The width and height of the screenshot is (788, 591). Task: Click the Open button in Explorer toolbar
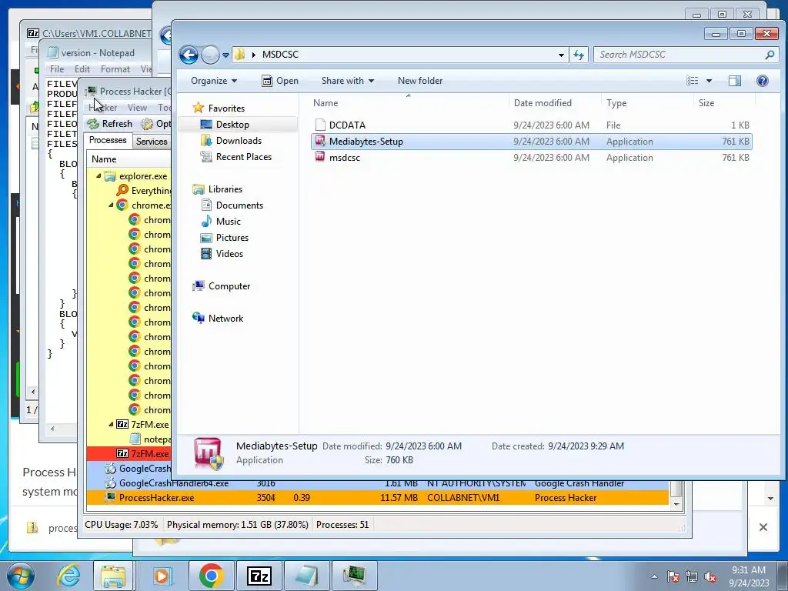click(280, 80)
